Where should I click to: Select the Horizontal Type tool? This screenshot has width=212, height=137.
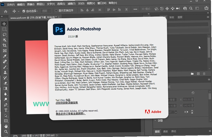tap(6, 110)
